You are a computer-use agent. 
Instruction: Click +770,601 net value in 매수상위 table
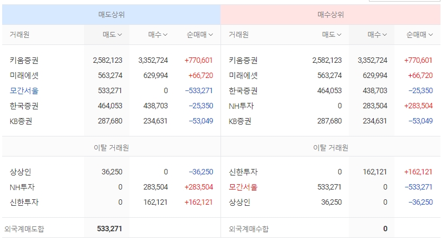418,60
